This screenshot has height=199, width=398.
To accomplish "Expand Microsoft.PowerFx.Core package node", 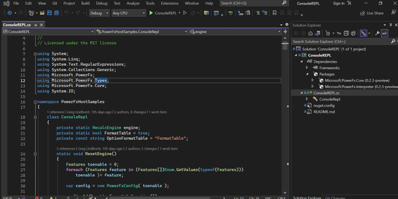I will coord(313,80).
